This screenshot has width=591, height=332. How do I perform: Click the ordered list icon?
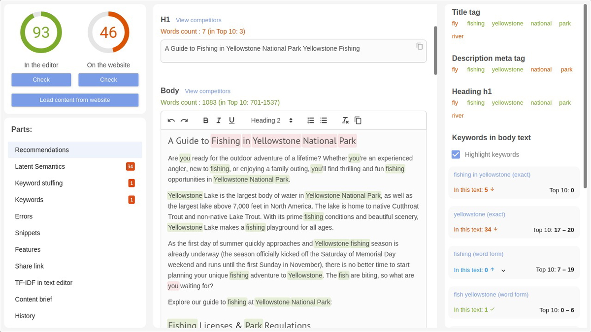coord(310,120)
